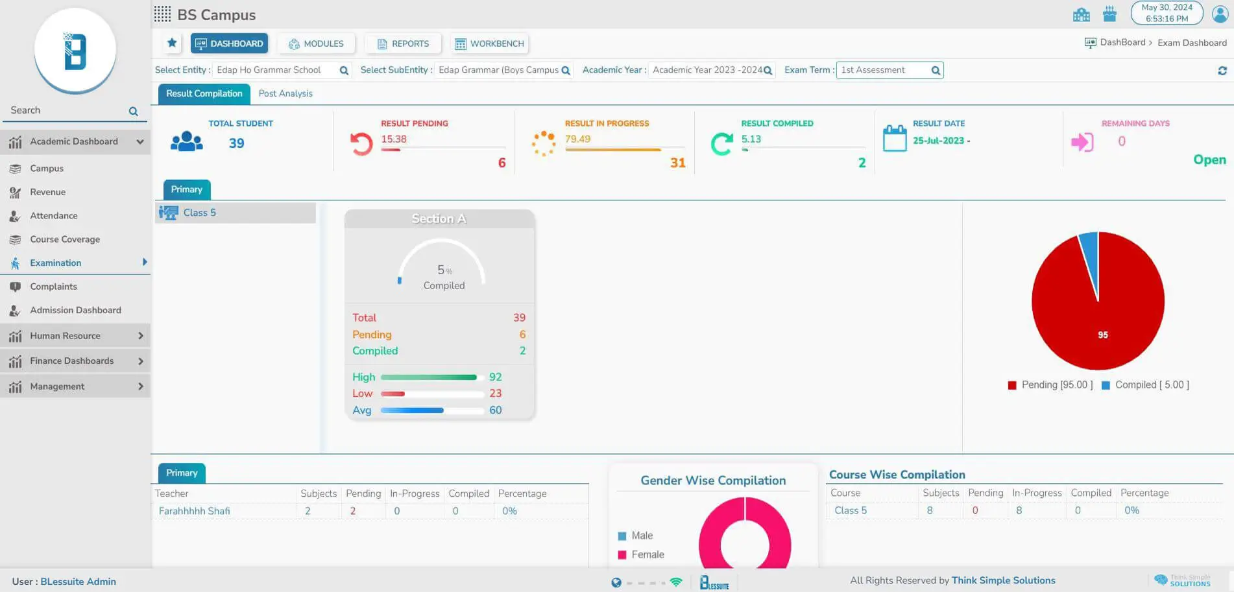The height and width of the screenshot is (592, 1234).
Task: Toggle Compiled legend item in pie chart
Action: point(1145,385)
